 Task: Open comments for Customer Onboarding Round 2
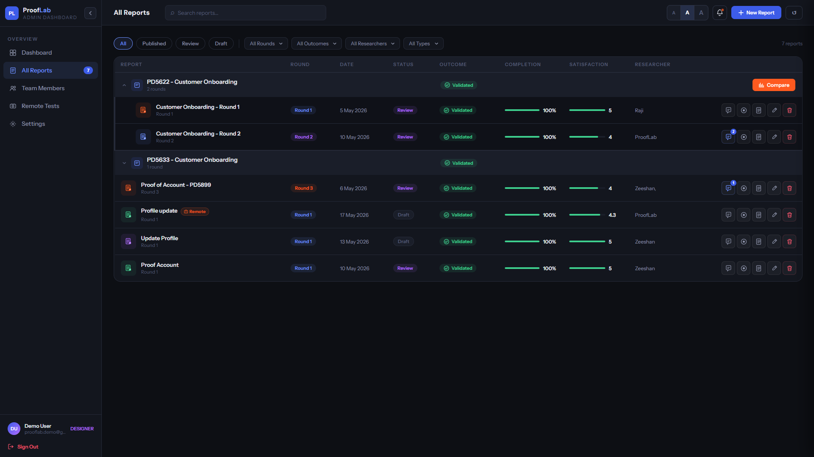(x=728, y=137)
